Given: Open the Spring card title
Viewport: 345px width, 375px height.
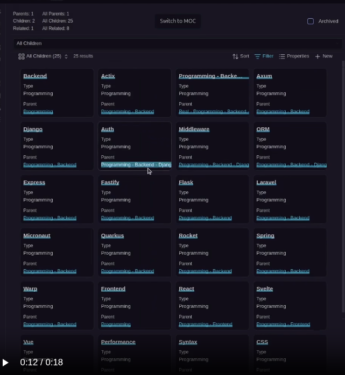Looking at the screenshot, I should [265, 236].
